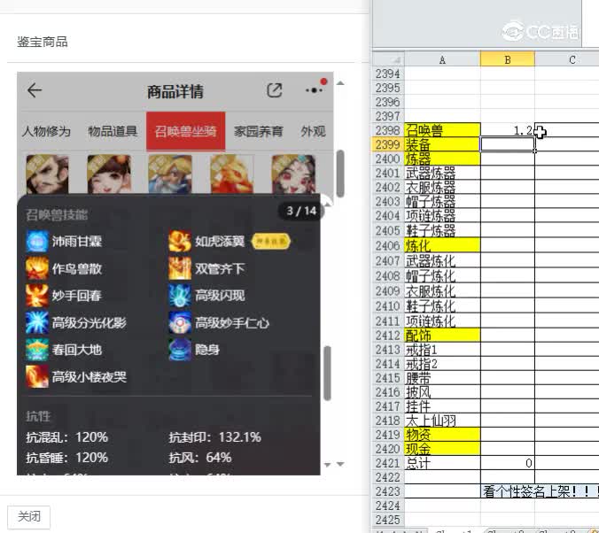Click the yellow 配饰 cell
Screen dimensions: 599x533
click(x=442, y=336)
